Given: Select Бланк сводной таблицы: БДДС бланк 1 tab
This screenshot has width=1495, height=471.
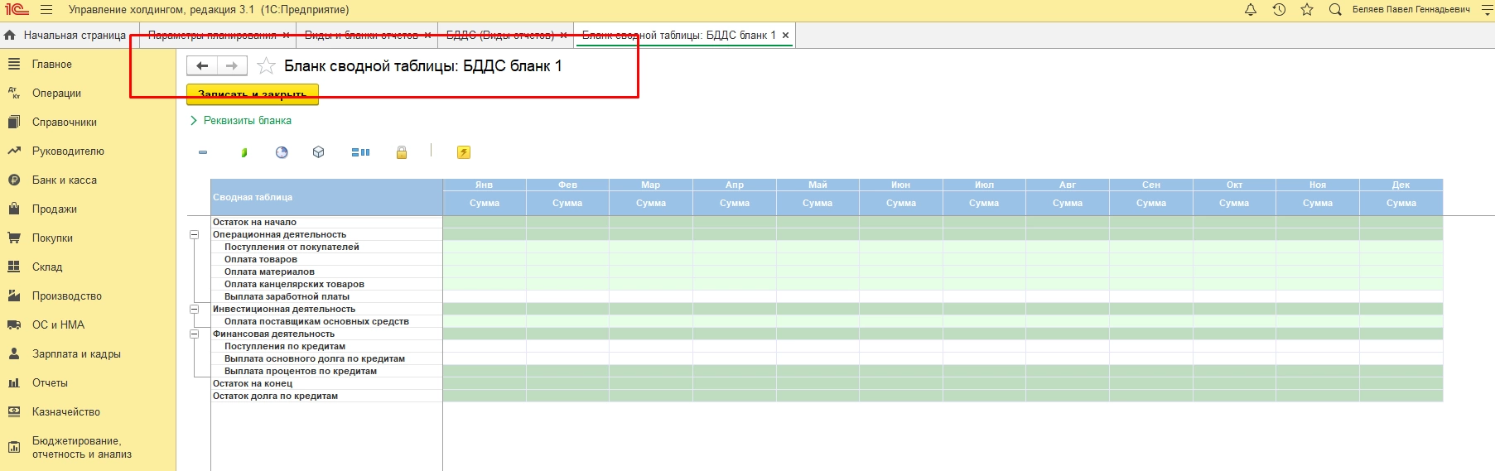Looking at the screenshot, I should (x=679, y=35).
